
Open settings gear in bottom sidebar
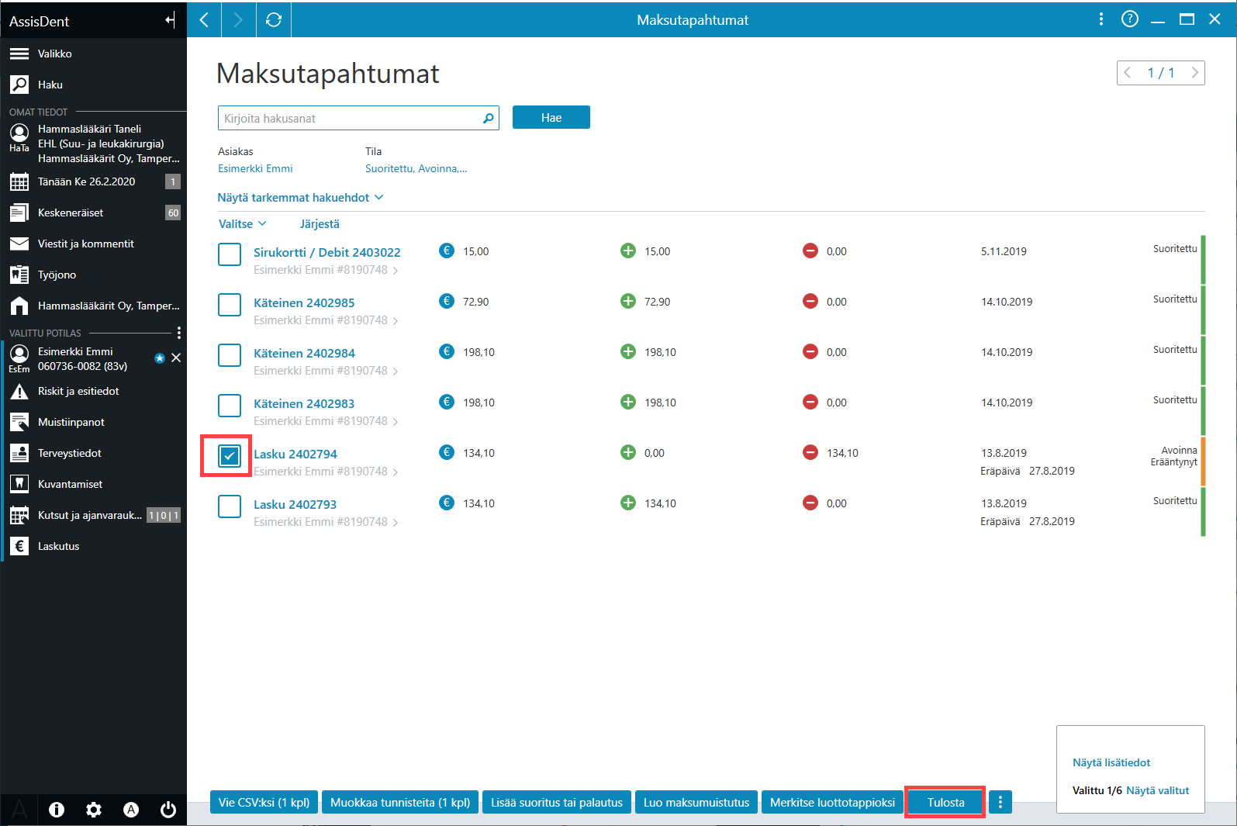[94, 810]
